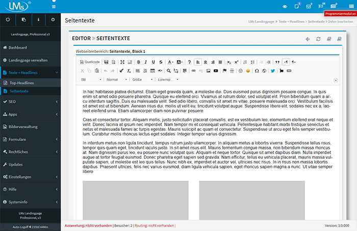
Task: Click the Remove Format icon
Action: [129, 71]
